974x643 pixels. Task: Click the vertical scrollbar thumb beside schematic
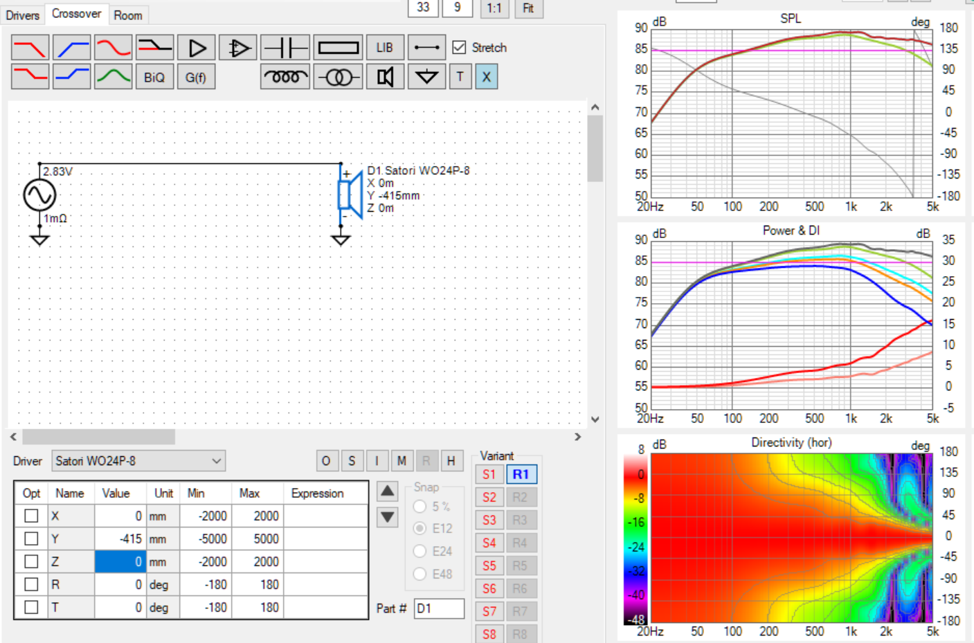click(595, 148)
